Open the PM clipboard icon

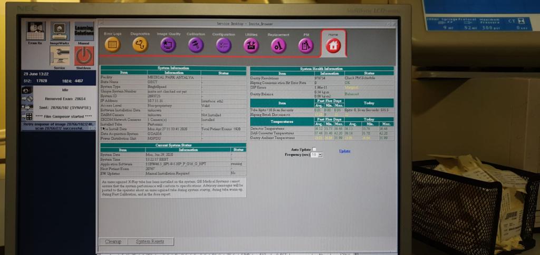pos(306,46)
